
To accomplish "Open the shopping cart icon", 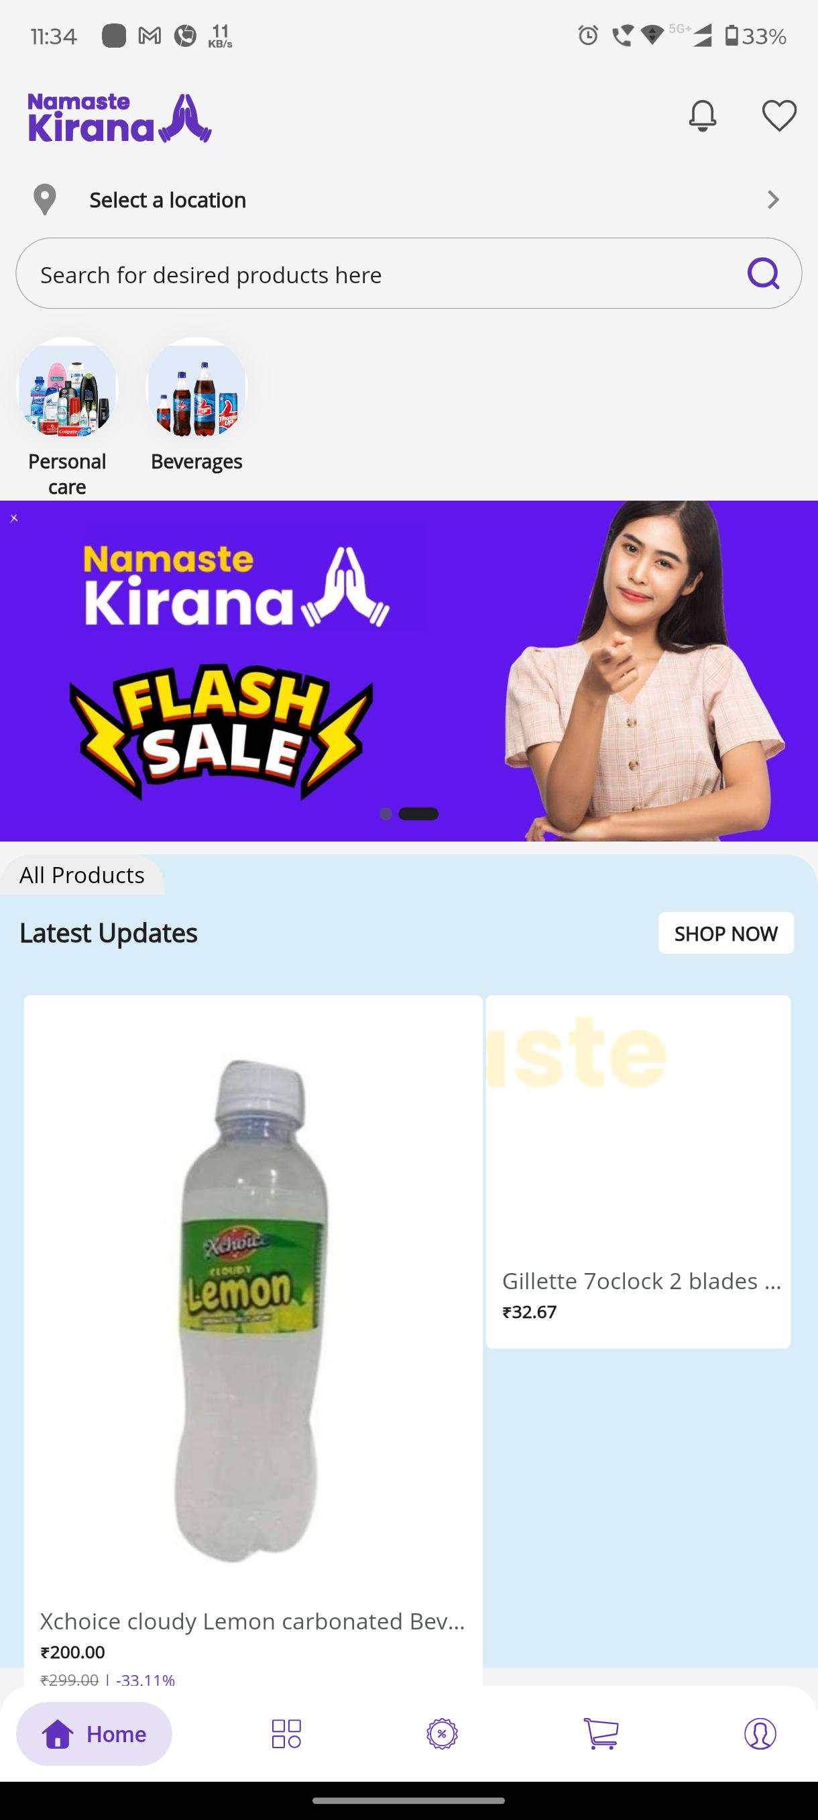I will click(x=601, y=1734).
